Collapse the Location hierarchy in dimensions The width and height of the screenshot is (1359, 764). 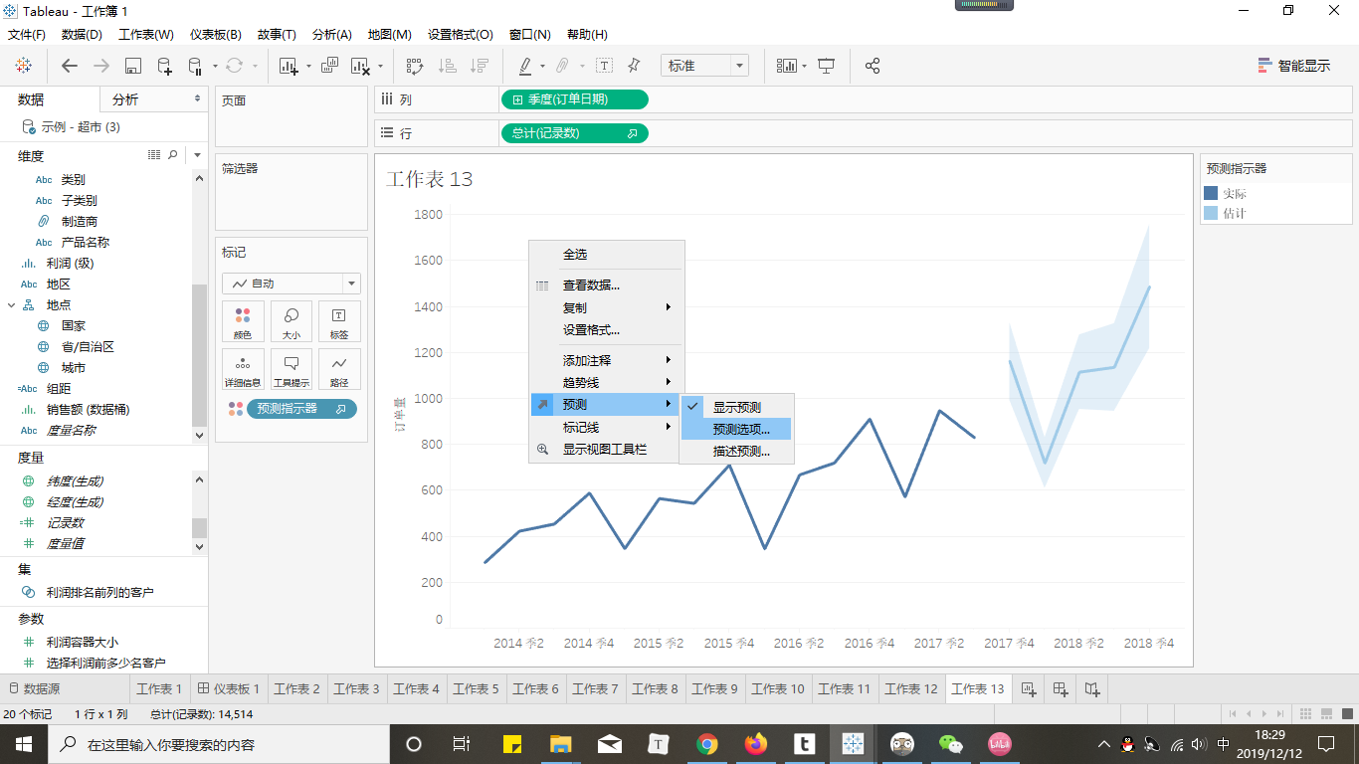pos(12,305)
